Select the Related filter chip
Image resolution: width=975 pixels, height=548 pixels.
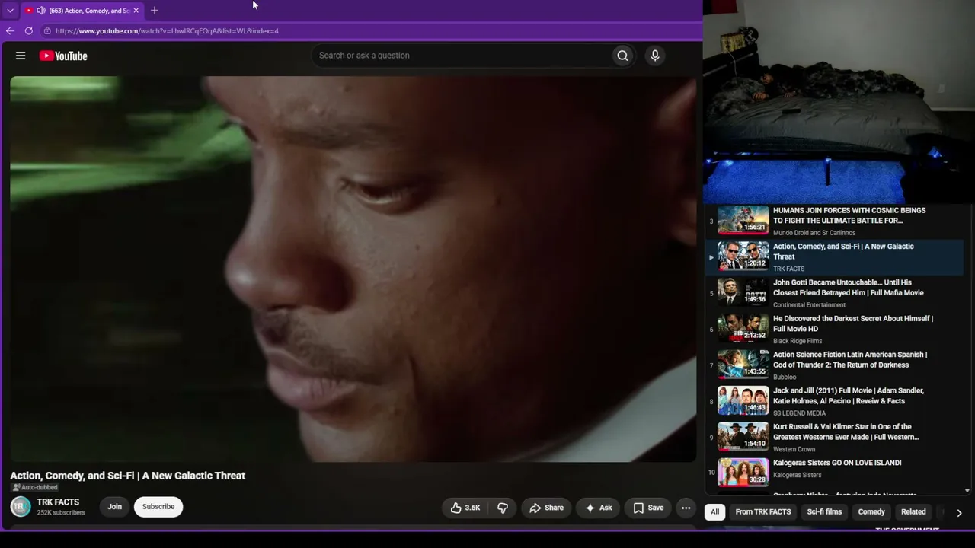point(913,512)
